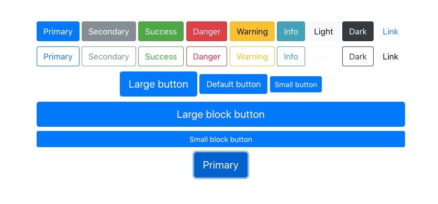Click the outlined Dark button
The width and height of the screenshot is (438, 204).
tap(358, 56)
